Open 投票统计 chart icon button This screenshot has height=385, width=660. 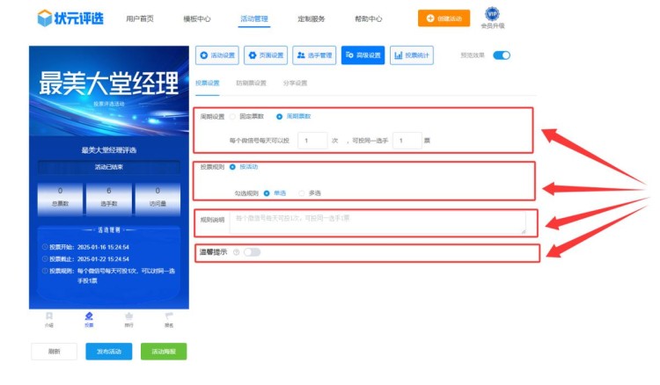pos(411,55)
